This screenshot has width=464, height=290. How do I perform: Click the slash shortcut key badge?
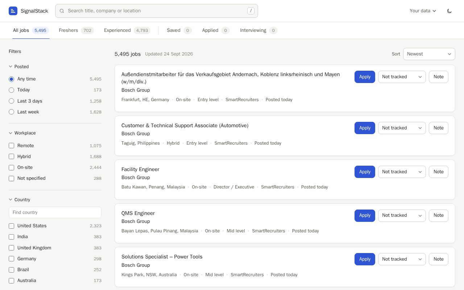click(251, 11)
